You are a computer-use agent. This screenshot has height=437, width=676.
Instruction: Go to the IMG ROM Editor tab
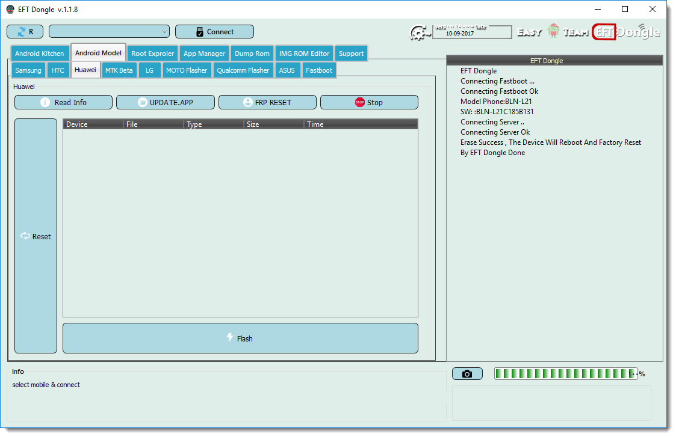pyautogui.click(x=304, y=53)
